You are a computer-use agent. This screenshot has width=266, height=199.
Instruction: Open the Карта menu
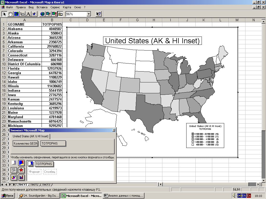click(x=67, y=7)
